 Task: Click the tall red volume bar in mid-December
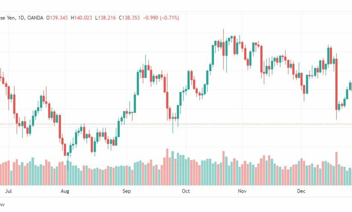click(336, 169)
